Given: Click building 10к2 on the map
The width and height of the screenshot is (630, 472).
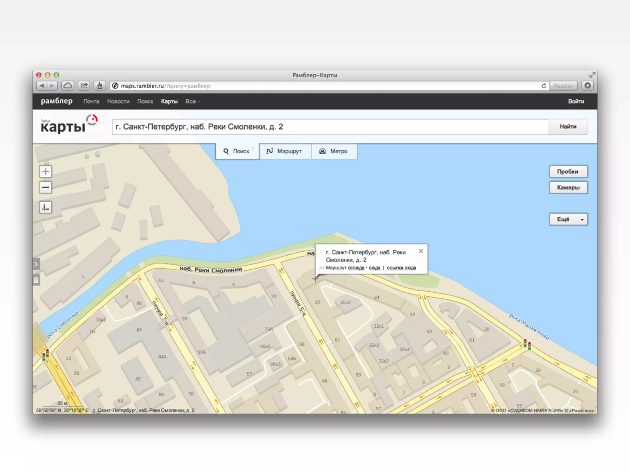Looking at the screenshot, I should (x=101, y=320).
